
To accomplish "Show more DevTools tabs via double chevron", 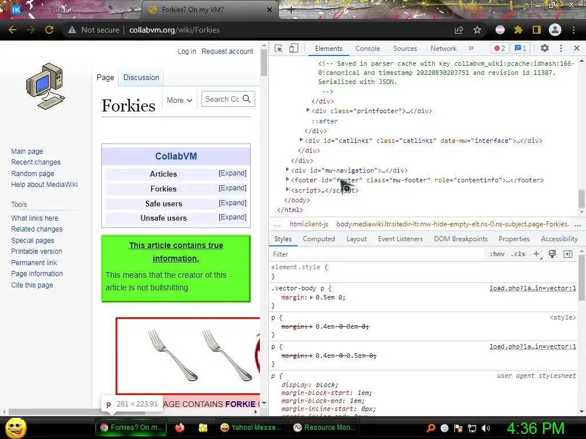I will click(x=471, y=48).
